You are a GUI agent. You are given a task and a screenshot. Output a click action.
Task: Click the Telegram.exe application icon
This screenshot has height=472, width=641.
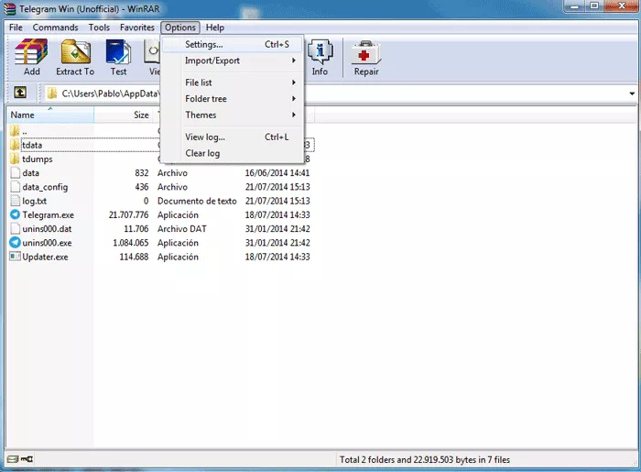pos(15,214)
